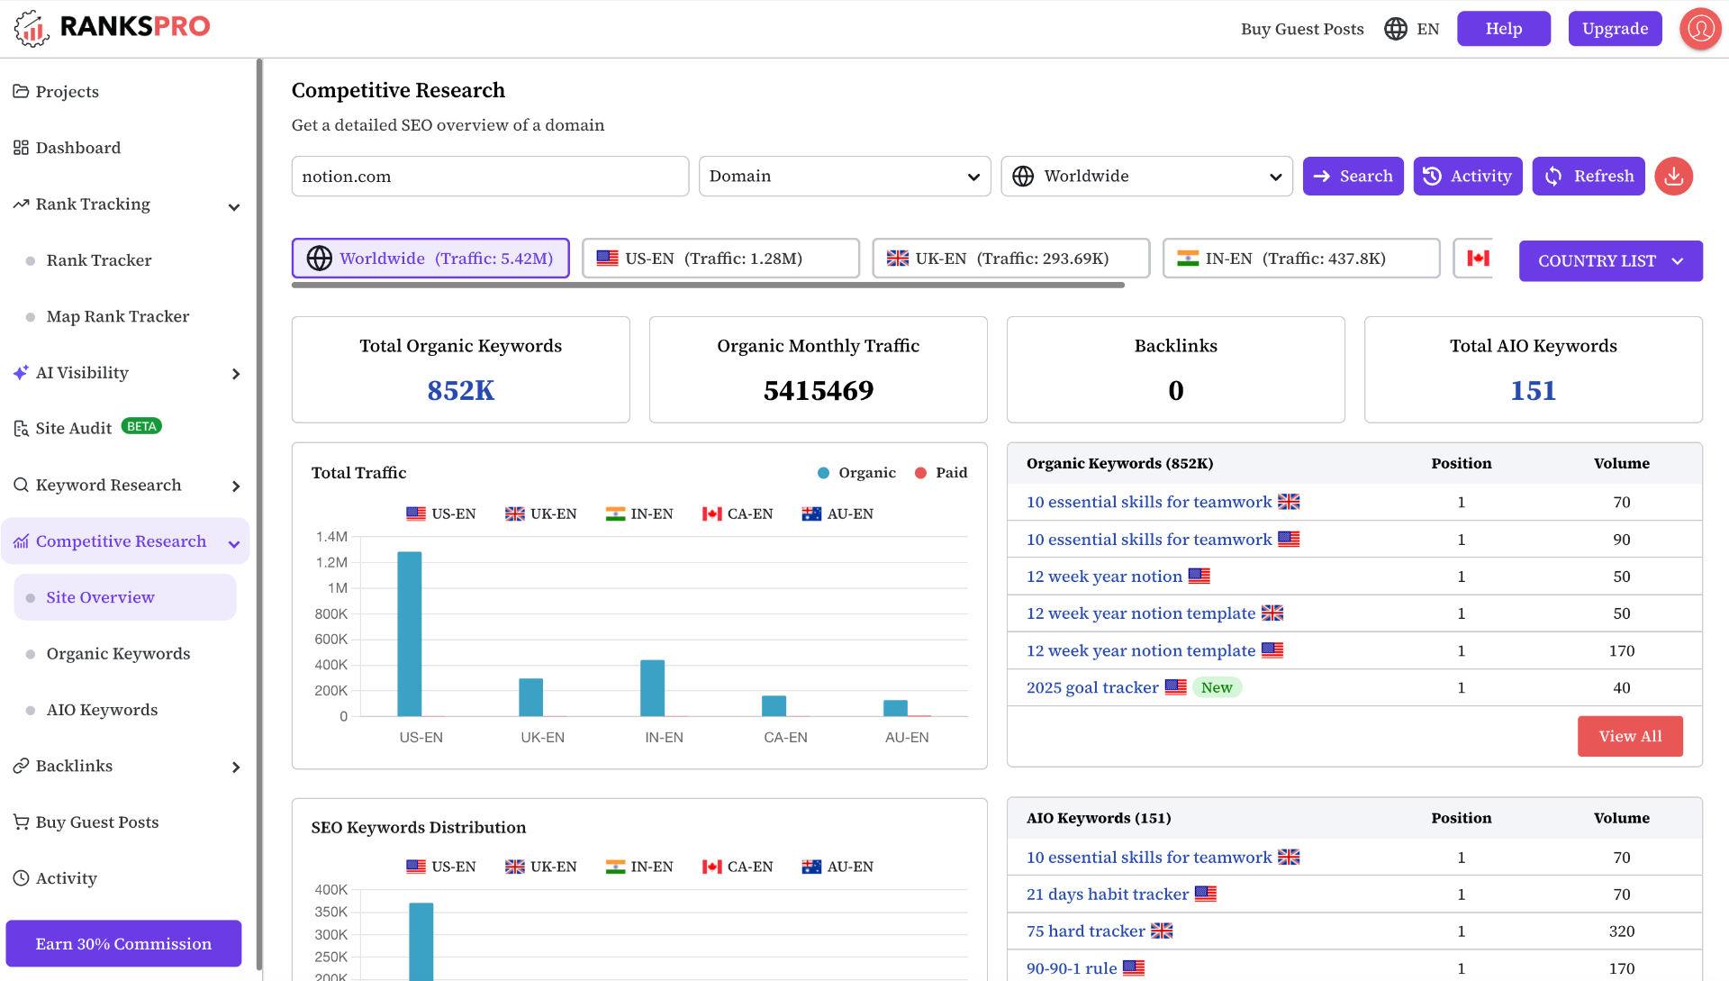Click the RanksPro logo icon
The width and height of the screenshot is (1729, 981).
click(32, 28)
